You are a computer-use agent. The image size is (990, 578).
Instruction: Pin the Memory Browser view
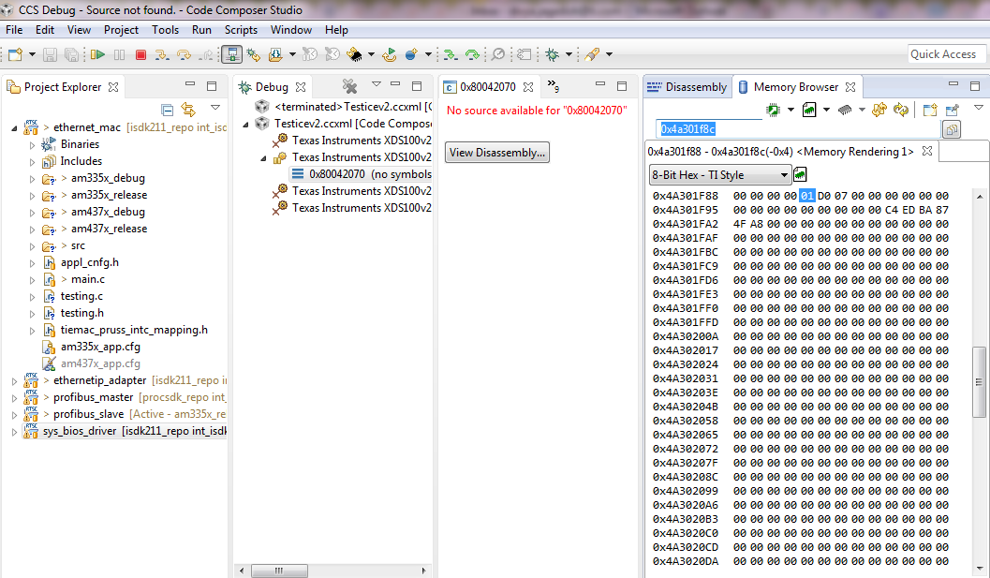click(953, 110)
